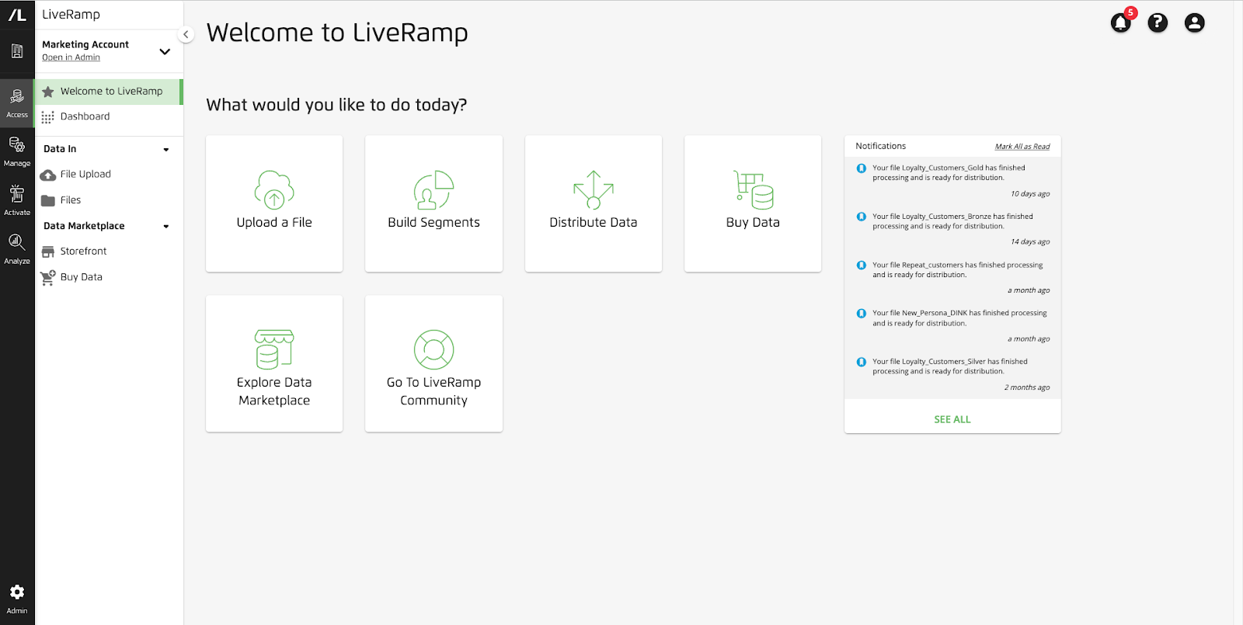Viewport: 1243px width, 625px height.
Task: Select the Access section icon
Action: coord(17,102)
